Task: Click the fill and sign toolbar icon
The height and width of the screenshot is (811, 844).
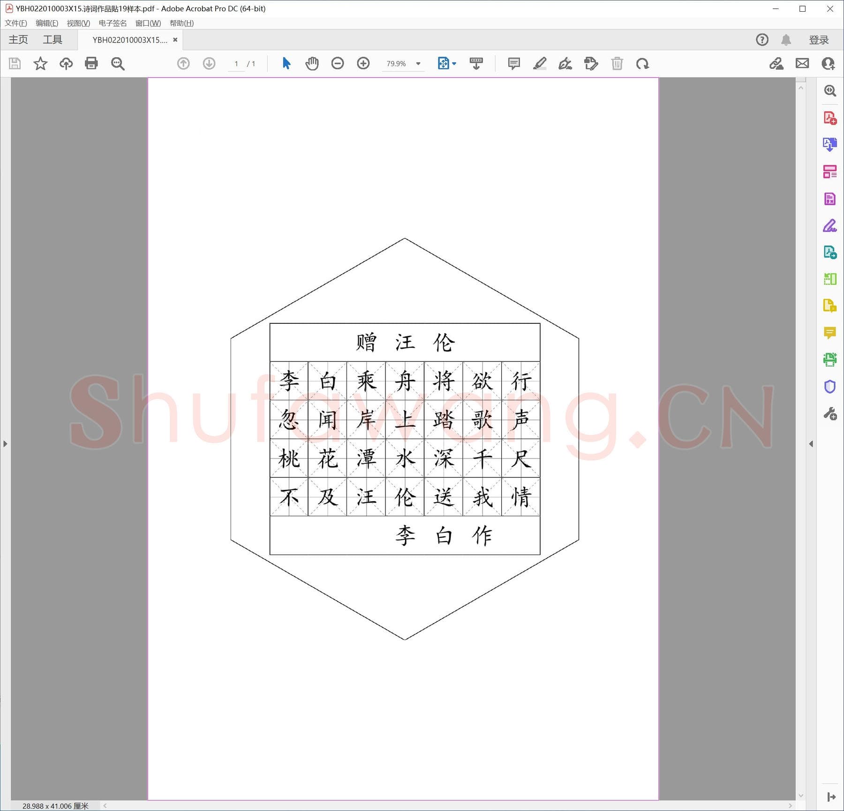Action: [776, 63]
